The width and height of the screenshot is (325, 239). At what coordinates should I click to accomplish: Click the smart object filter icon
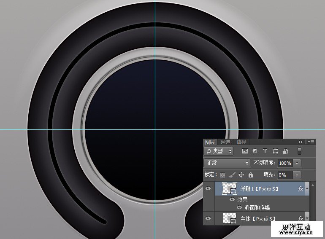(285, 151)
